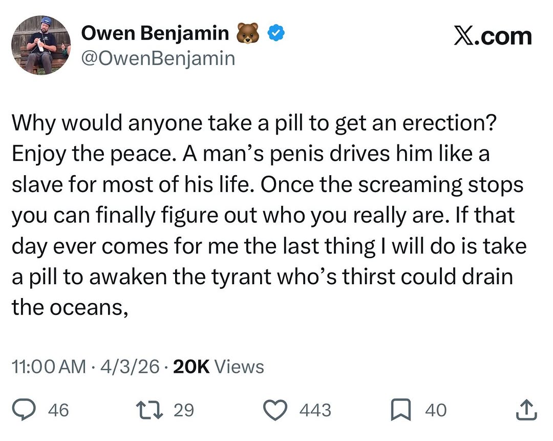Viewport: 553px width, 441px height.
Task: Visit the @OwenBenjamin handle link
Action: click(158, 58)
